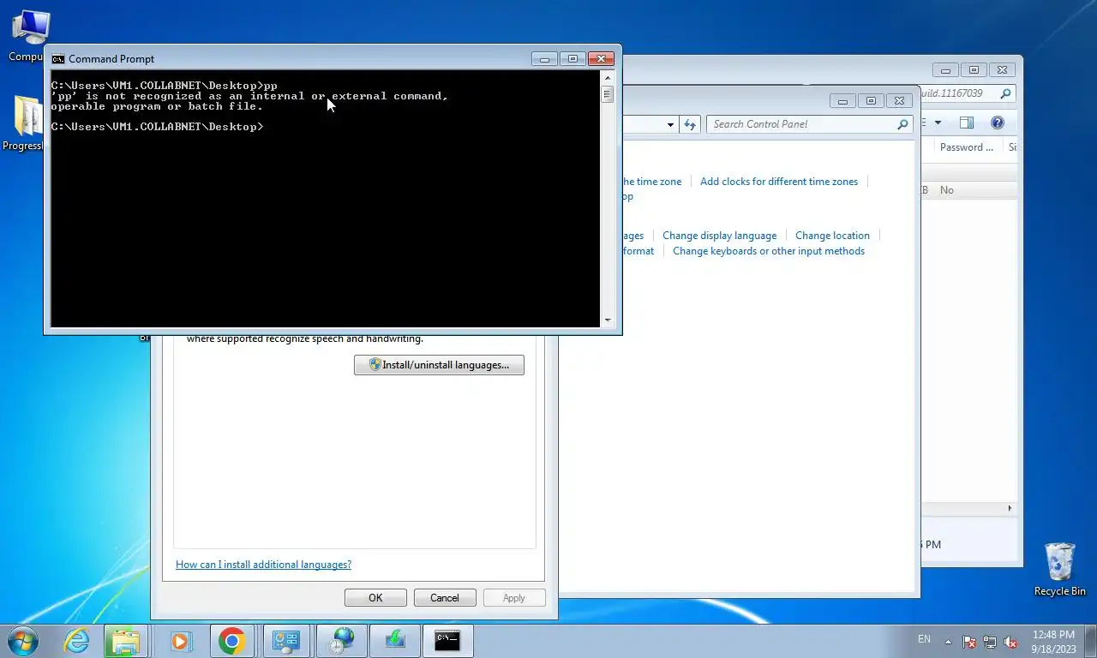Click Install/uninstall languages button
Viewport: 1097px width, 658px height.
click(439, 365)
